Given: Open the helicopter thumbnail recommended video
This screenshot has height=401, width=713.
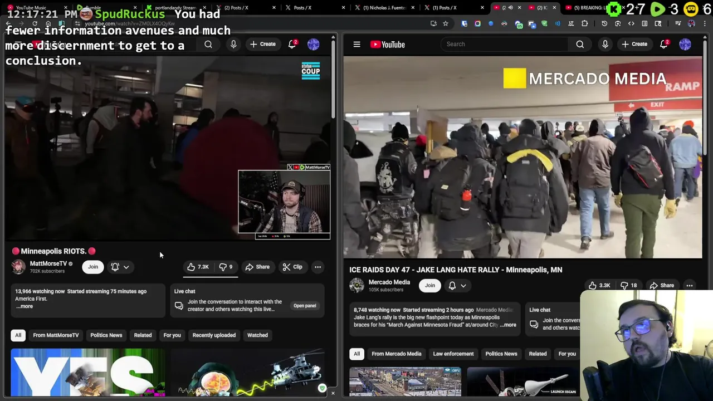Looking at the screenshot, I should tap(248, 373).
